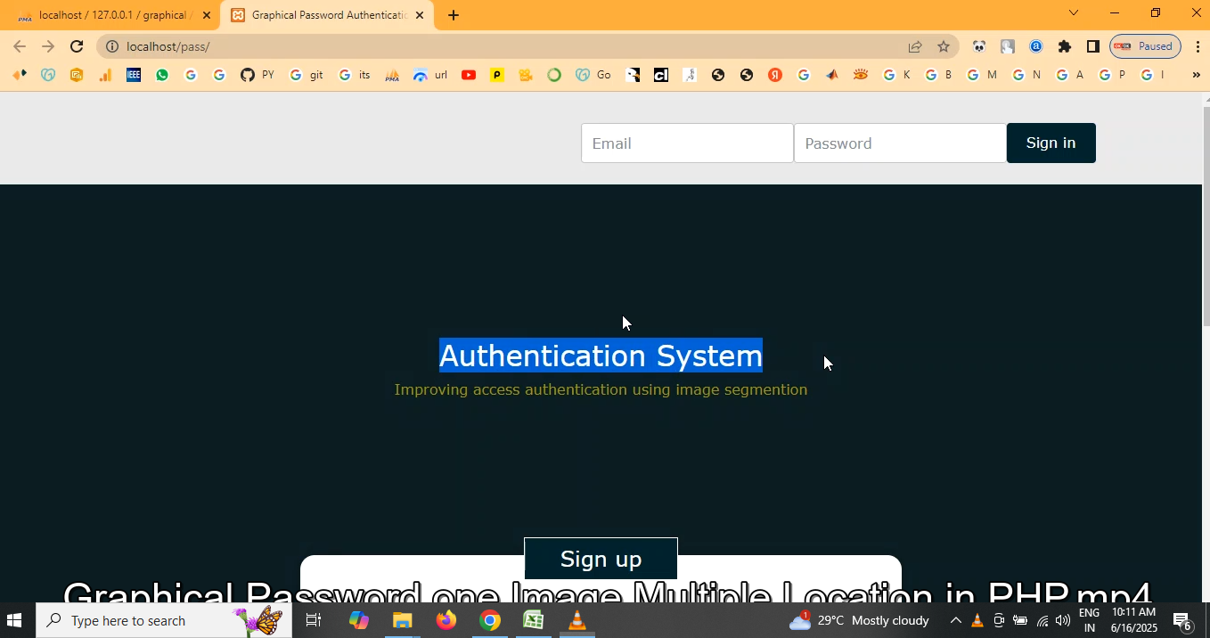Open the GitHub PY bookmark
Screen dimensions: 1210x638
[x=257, y=75]
